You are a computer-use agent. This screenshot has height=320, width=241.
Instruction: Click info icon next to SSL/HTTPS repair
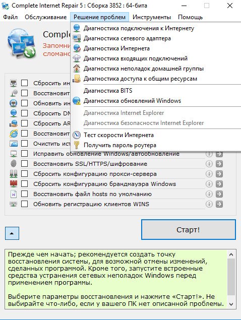pyautogui.click(x=209, y=164)
